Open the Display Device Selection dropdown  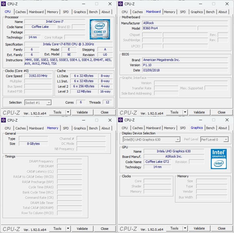coord(151,139)
